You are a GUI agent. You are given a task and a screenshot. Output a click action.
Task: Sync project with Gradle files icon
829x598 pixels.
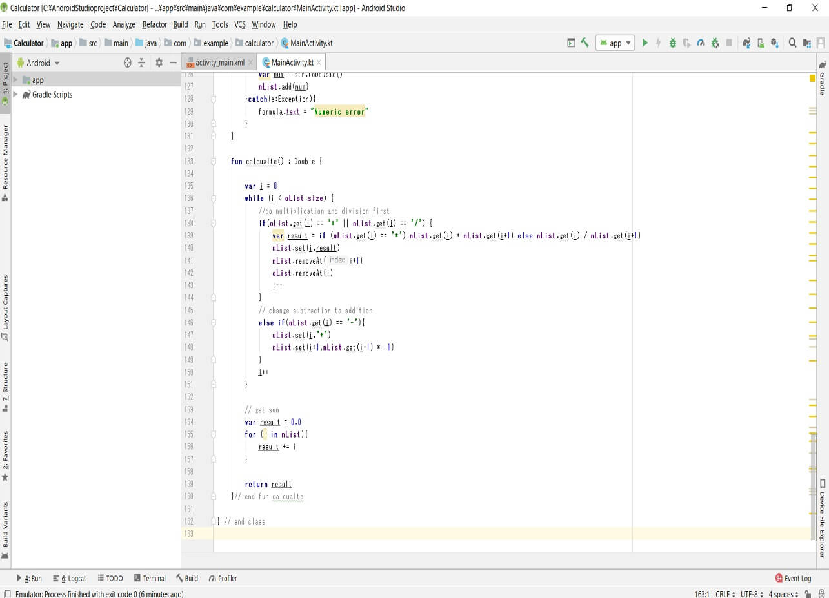(746, 43)
